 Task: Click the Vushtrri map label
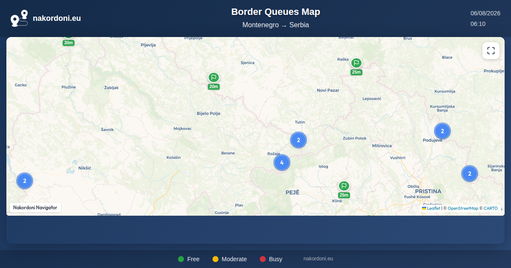pyautogui.click(x=398, y=157)
